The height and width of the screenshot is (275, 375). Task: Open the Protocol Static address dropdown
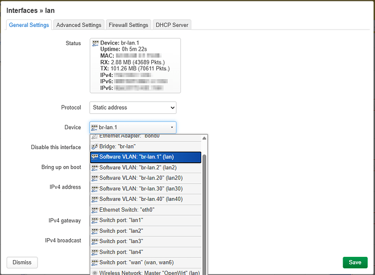133,107
